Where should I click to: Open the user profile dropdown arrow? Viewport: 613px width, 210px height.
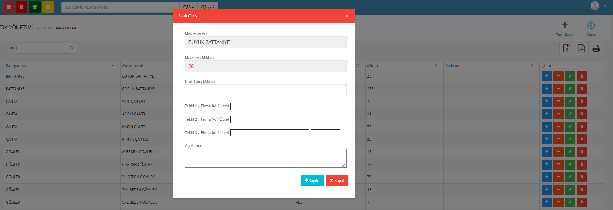pos(605,6)
